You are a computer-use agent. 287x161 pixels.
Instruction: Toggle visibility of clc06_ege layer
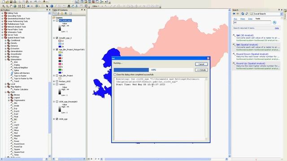pos(57,119)
